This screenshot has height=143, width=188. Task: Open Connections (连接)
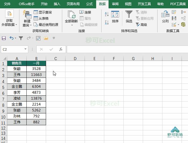pos(85,12)
